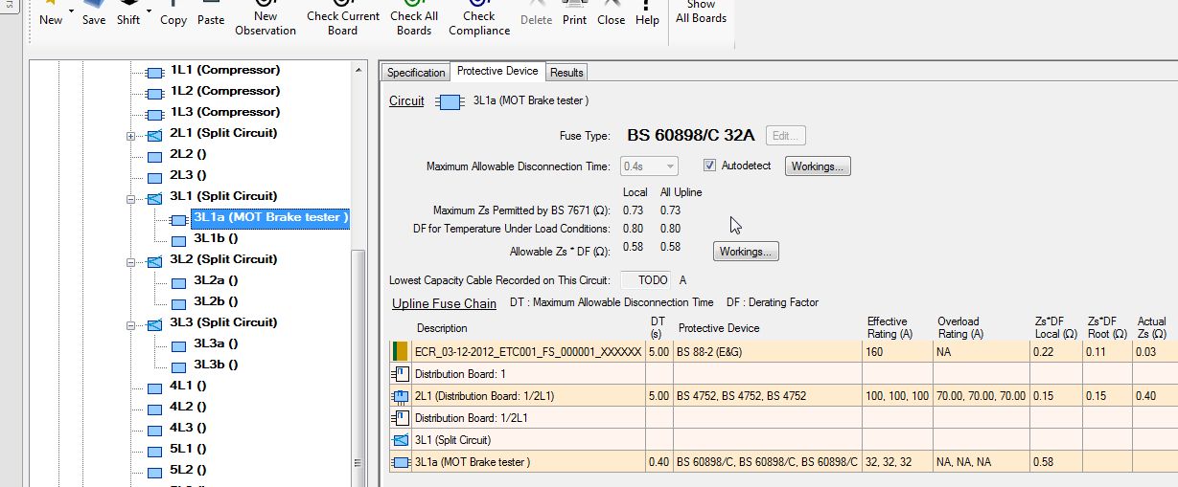Click Paste in the toolbar

211,15
